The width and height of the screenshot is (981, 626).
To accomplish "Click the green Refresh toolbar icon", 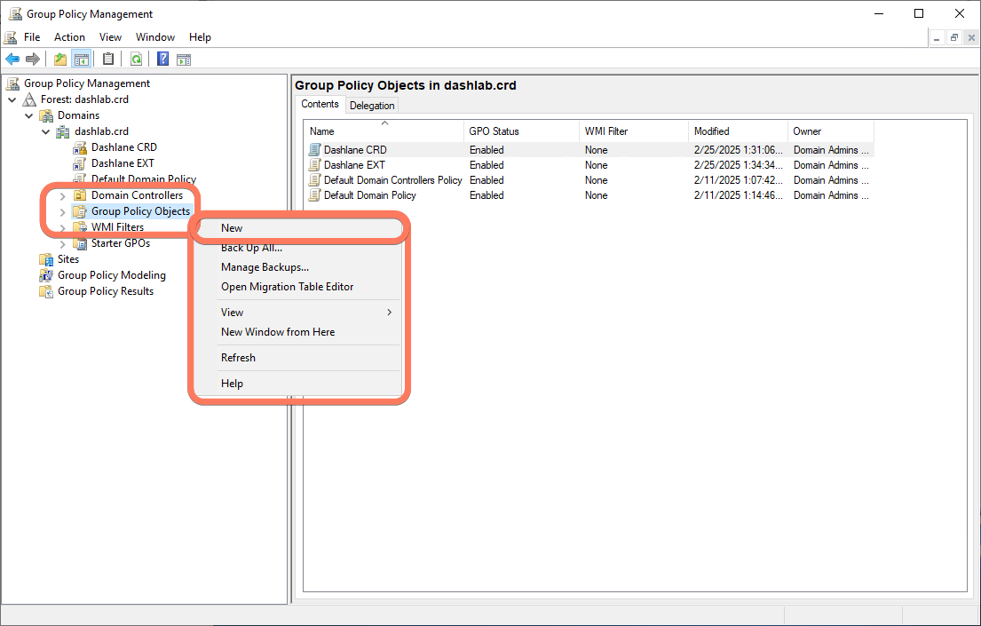I will (136, 59).
